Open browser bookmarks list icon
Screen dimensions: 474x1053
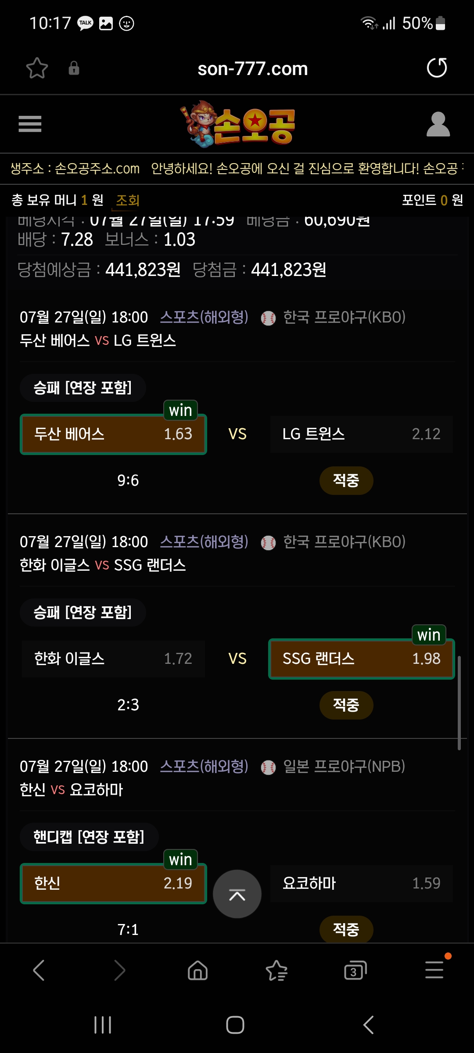pyautogui.click(x=276, y=970)
